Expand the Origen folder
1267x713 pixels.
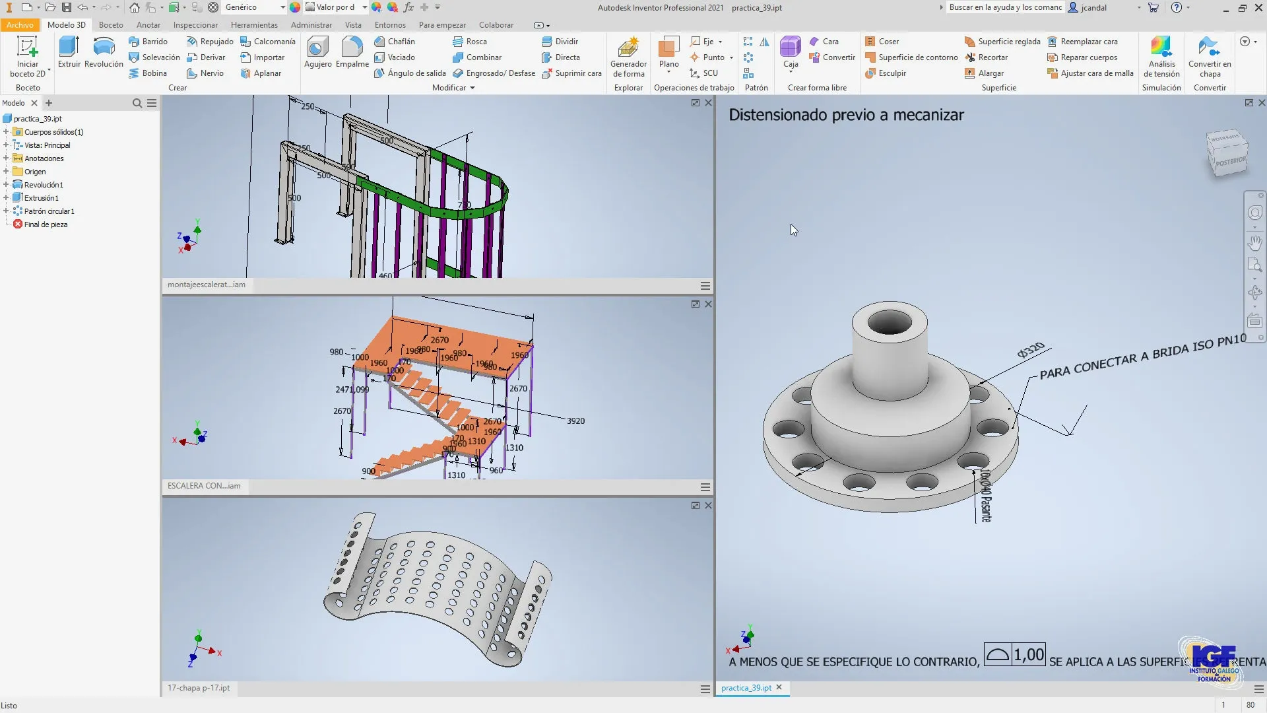pyautogui.click(x=6, y=172)
